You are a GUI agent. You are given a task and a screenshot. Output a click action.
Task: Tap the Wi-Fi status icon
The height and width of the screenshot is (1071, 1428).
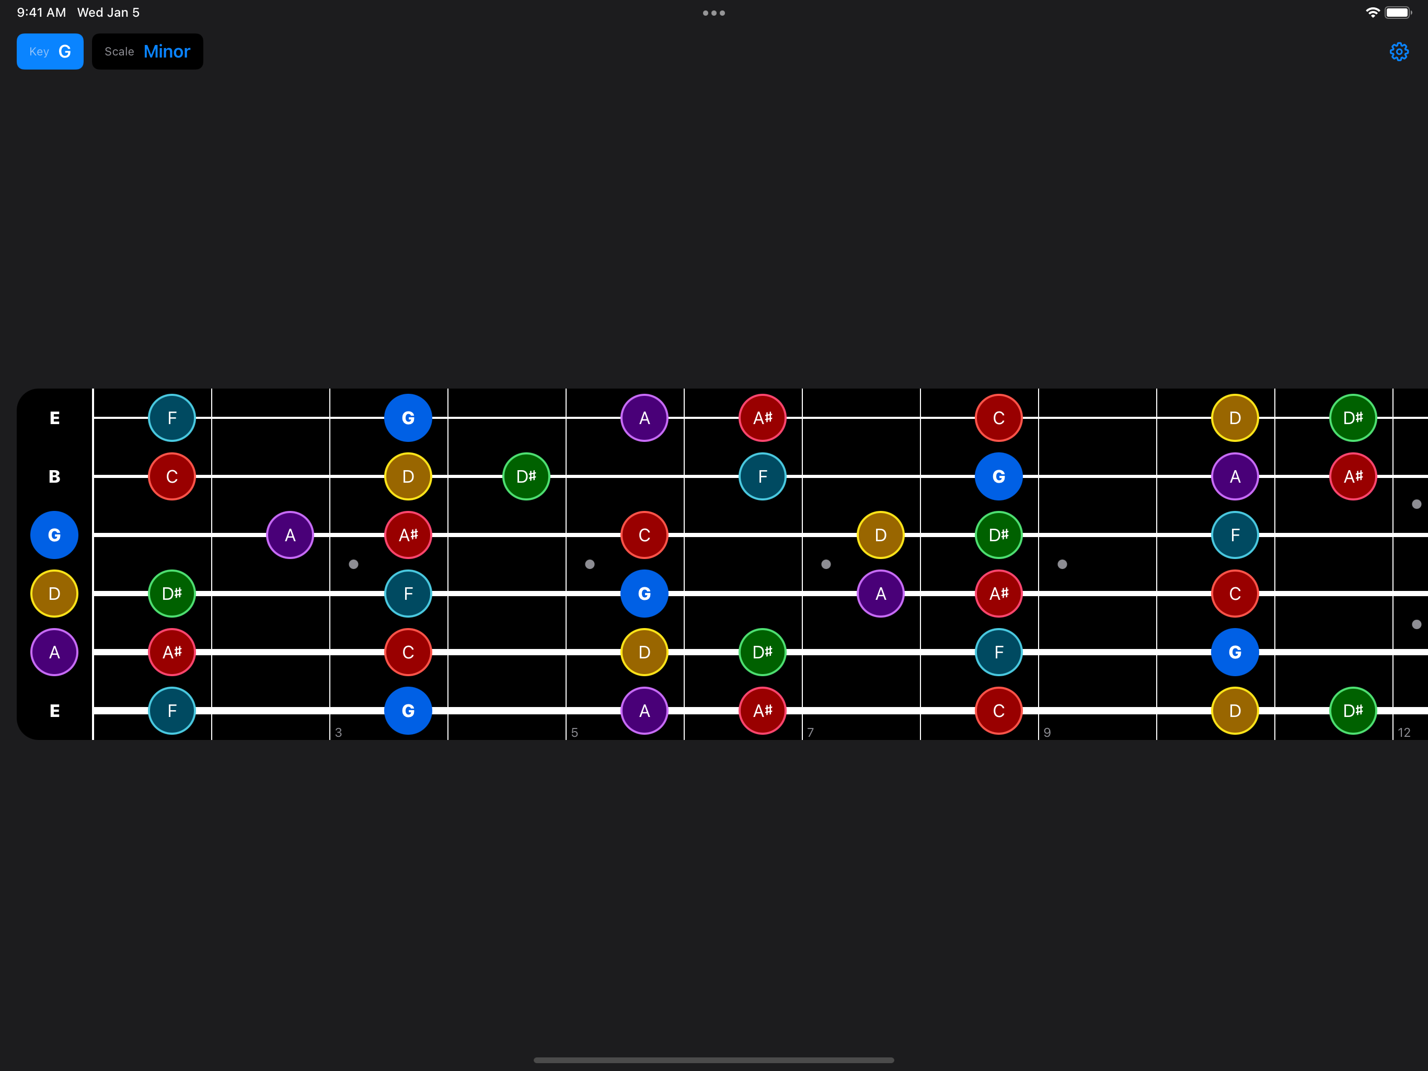coord(1373,12)
